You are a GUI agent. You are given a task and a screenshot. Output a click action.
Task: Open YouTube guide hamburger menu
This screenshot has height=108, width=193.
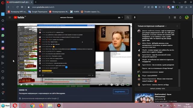(x=10, y=17)
